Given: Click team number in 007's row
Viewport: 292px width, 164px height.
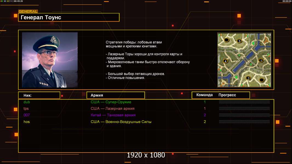Looking at the screenshot, I should coord(205,115).
